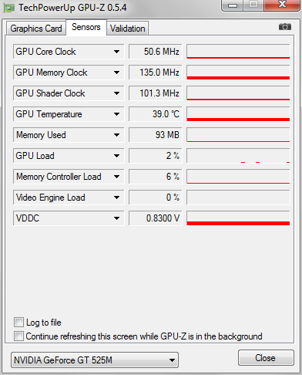
Task: Close the window with the red X
Action: tap(282, 5)
